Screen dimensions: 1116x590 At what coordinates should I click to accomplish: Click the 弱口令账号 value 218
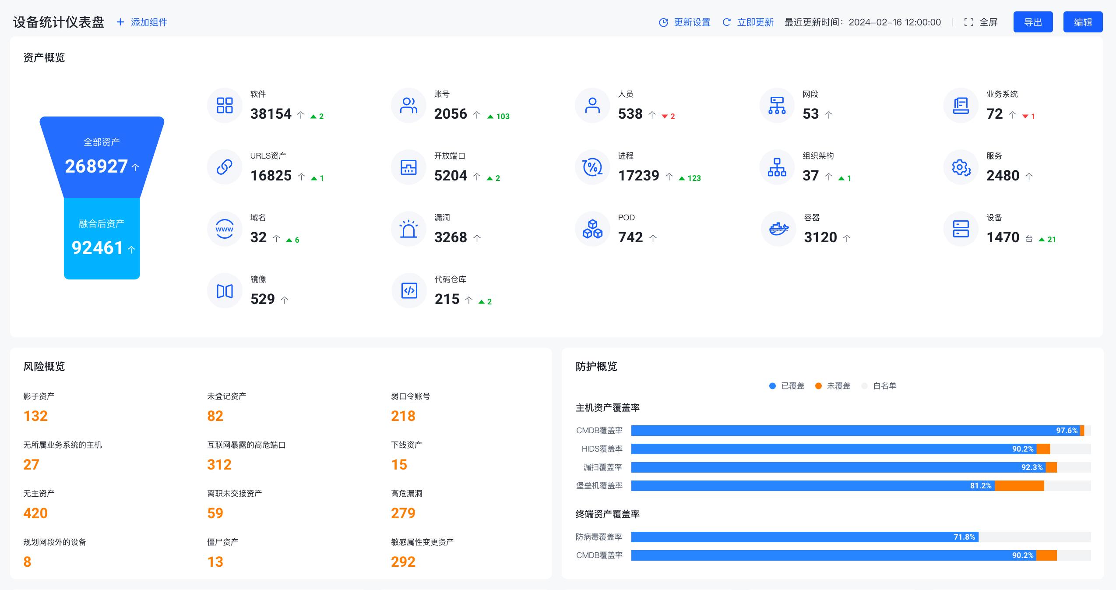[x=403, y=416]
